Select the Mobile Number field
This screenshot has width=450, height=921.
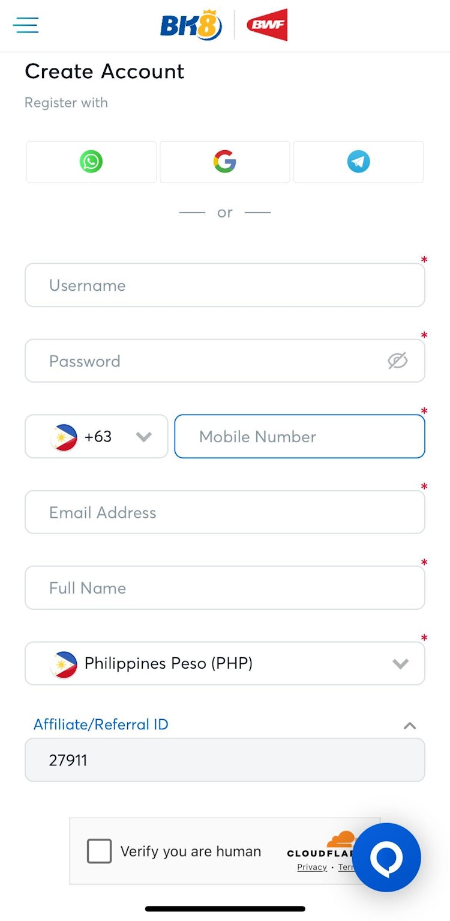299,437
